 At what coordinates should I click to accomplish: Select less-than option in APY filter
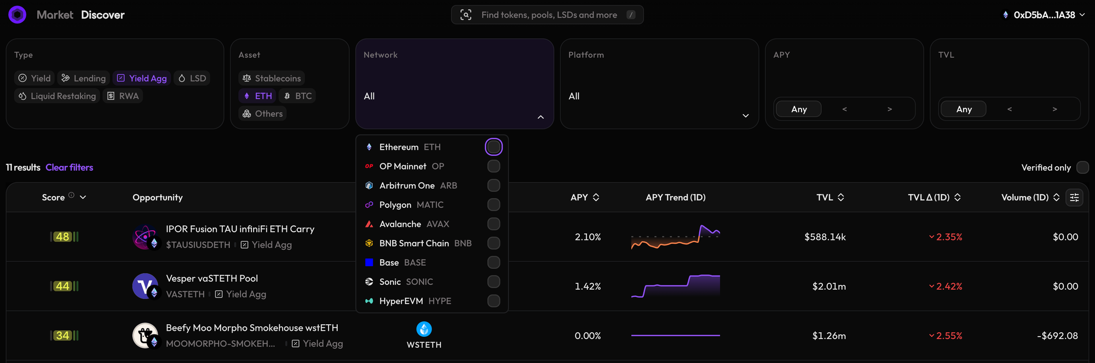point(844,109)
